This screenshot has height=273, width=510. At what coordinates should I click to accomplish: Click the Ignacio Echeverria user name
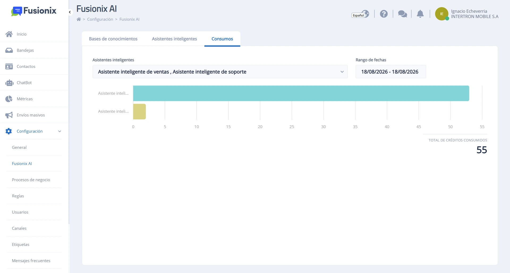tap(469, 11)
